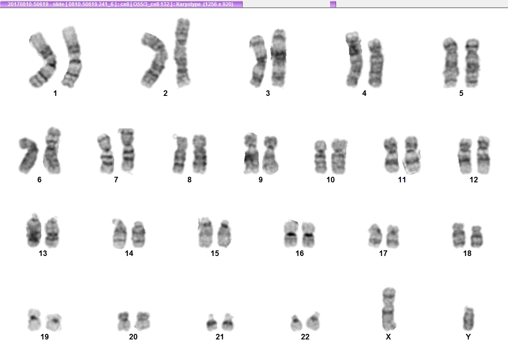
Task: Select the X chromosome image
Action: coord(389,309)
